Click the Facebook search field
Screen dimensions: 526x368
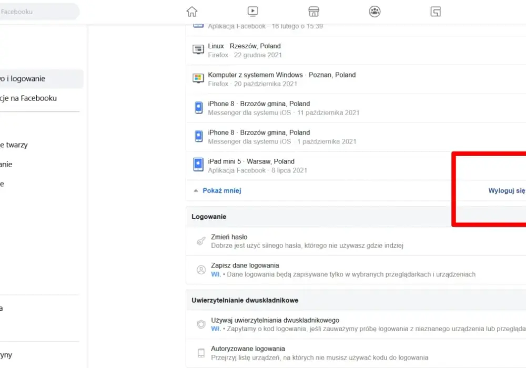coord(39,12)
